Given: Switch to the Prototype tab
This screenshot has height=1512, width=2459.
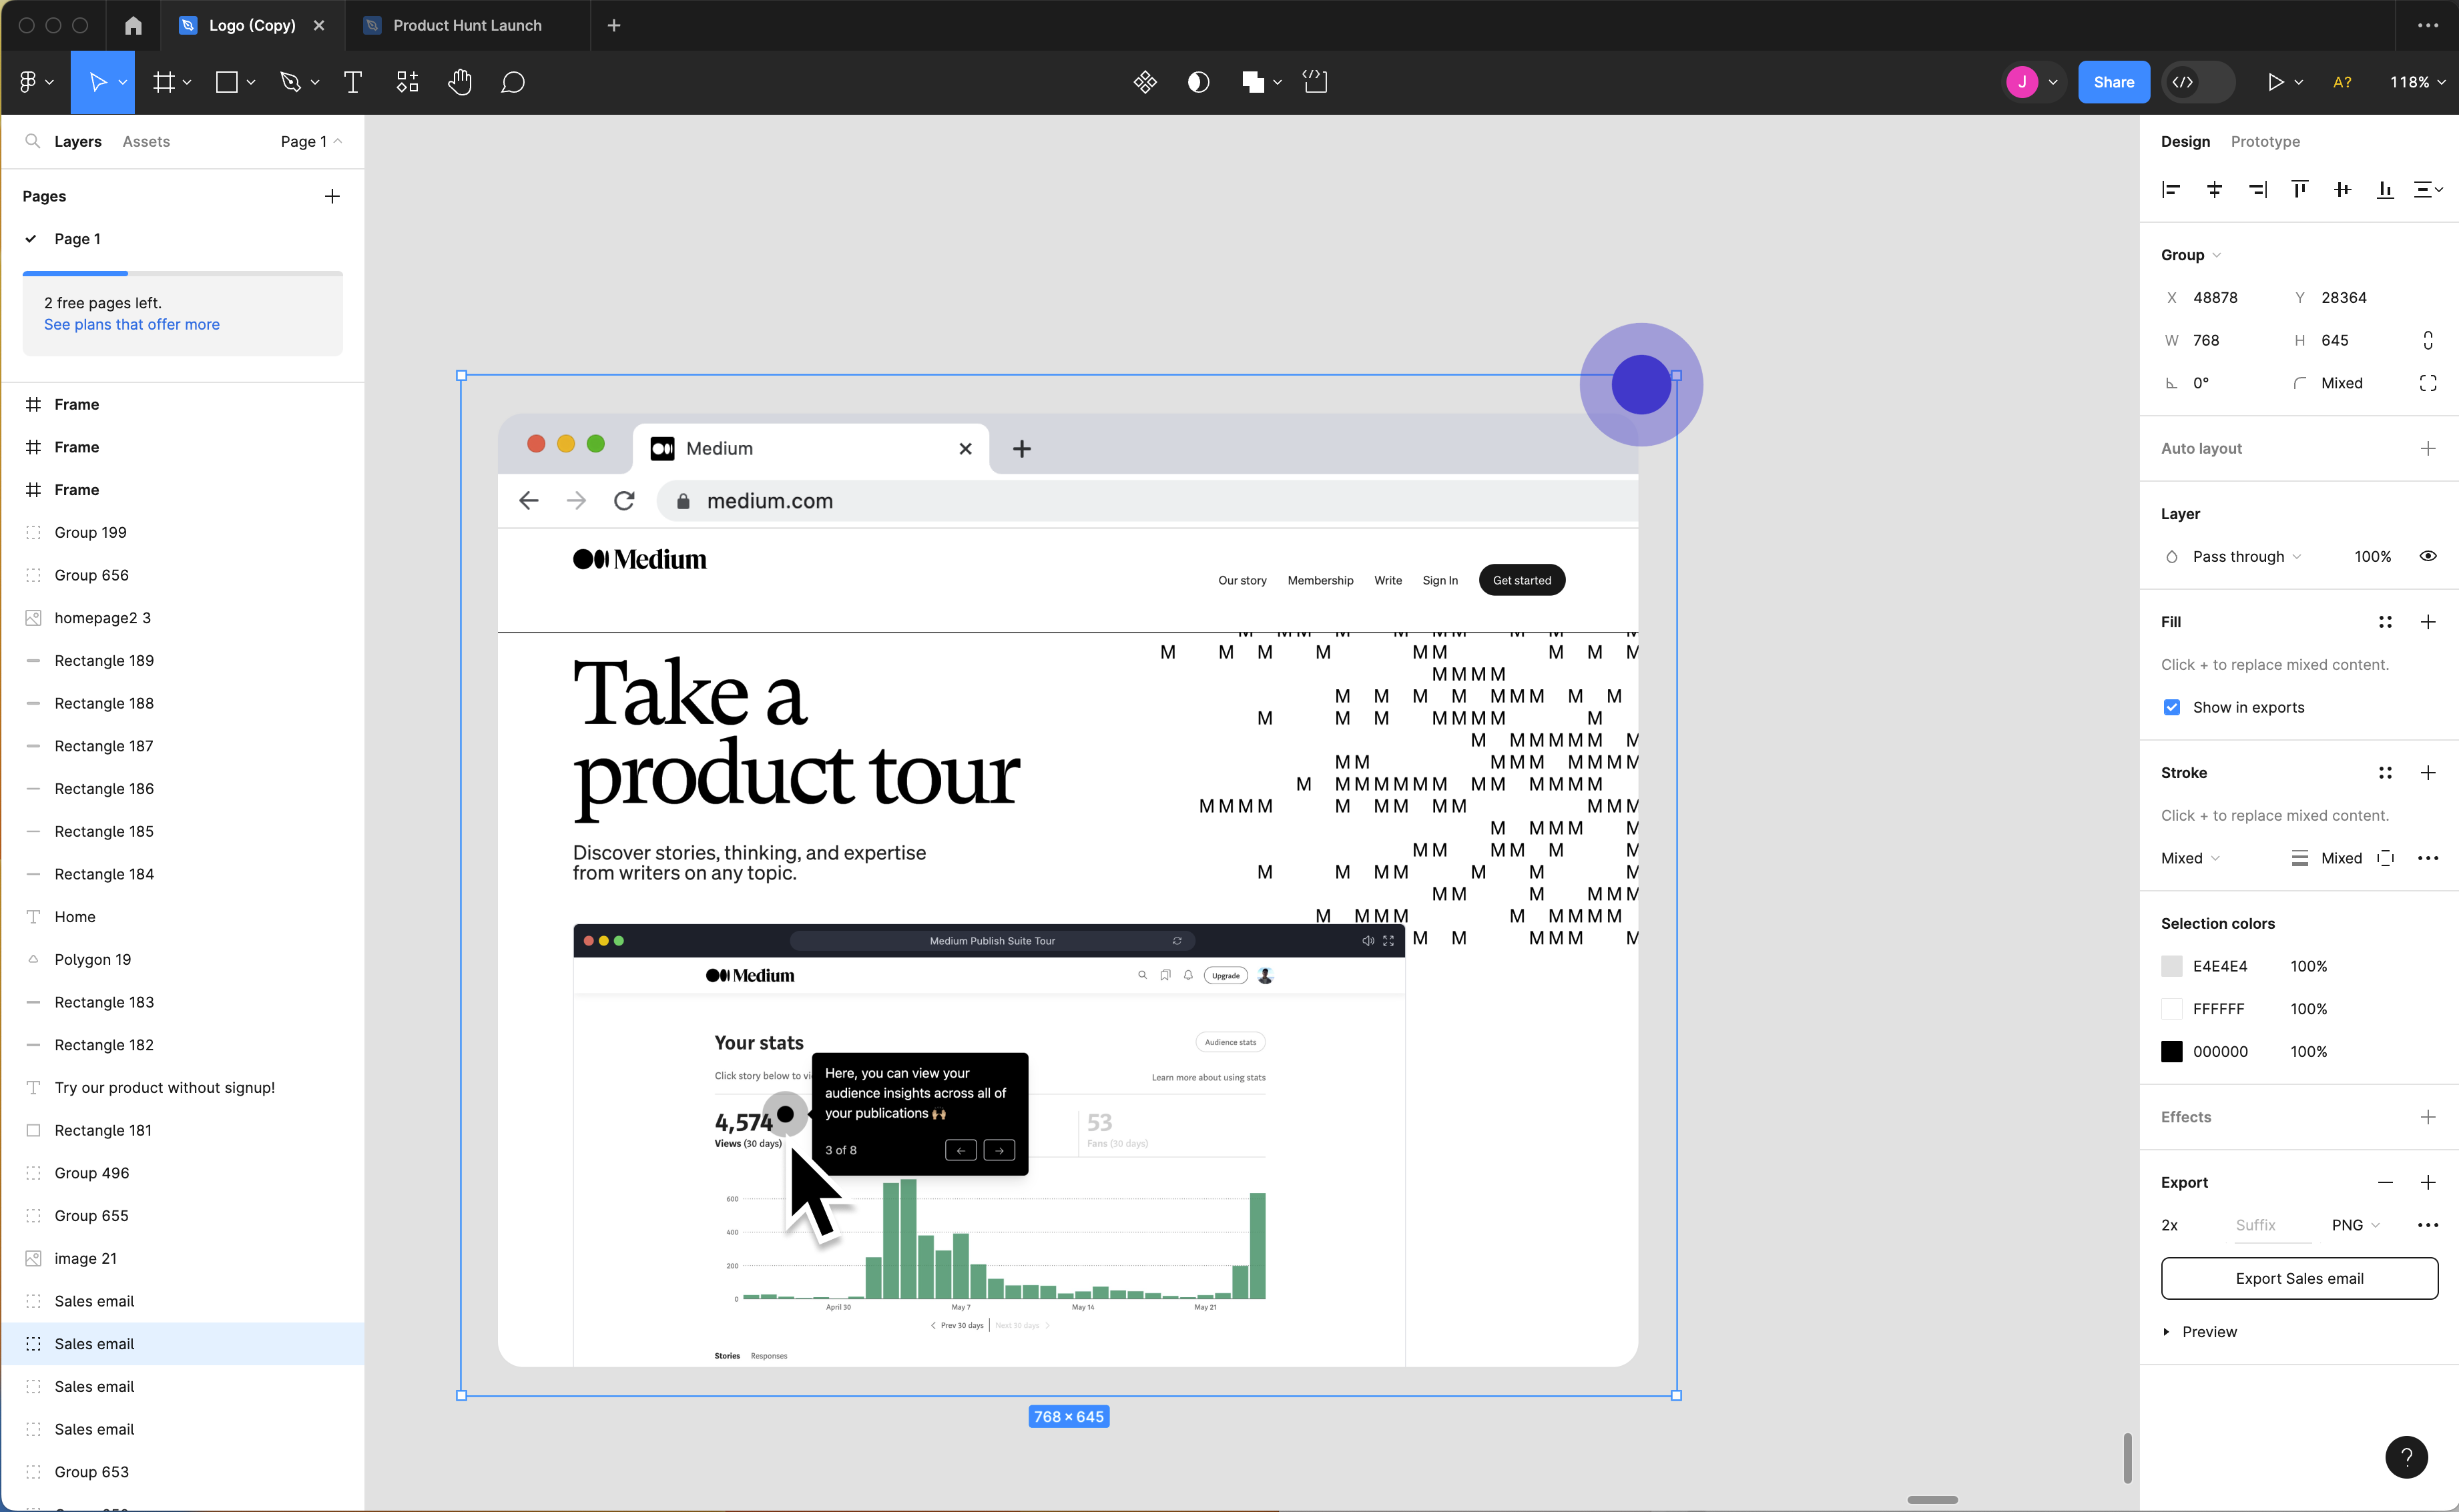Looking at the screenshot, I should pos(2265,141).
